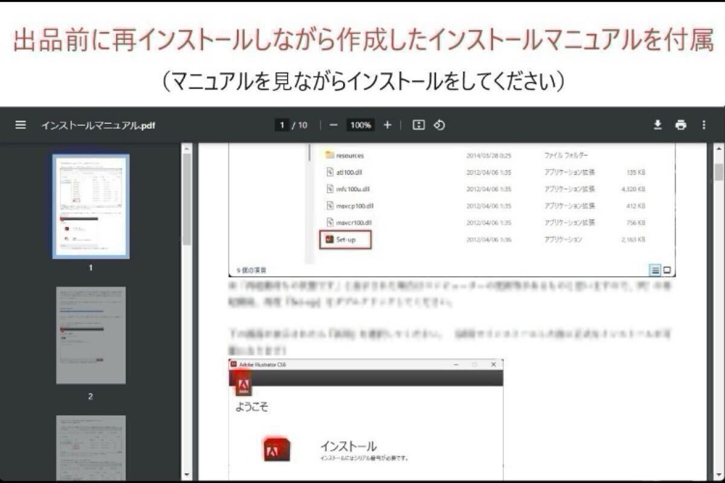Open the zoom level field showing 100%
The image size is (725, 483).
(x=361, y=125)
